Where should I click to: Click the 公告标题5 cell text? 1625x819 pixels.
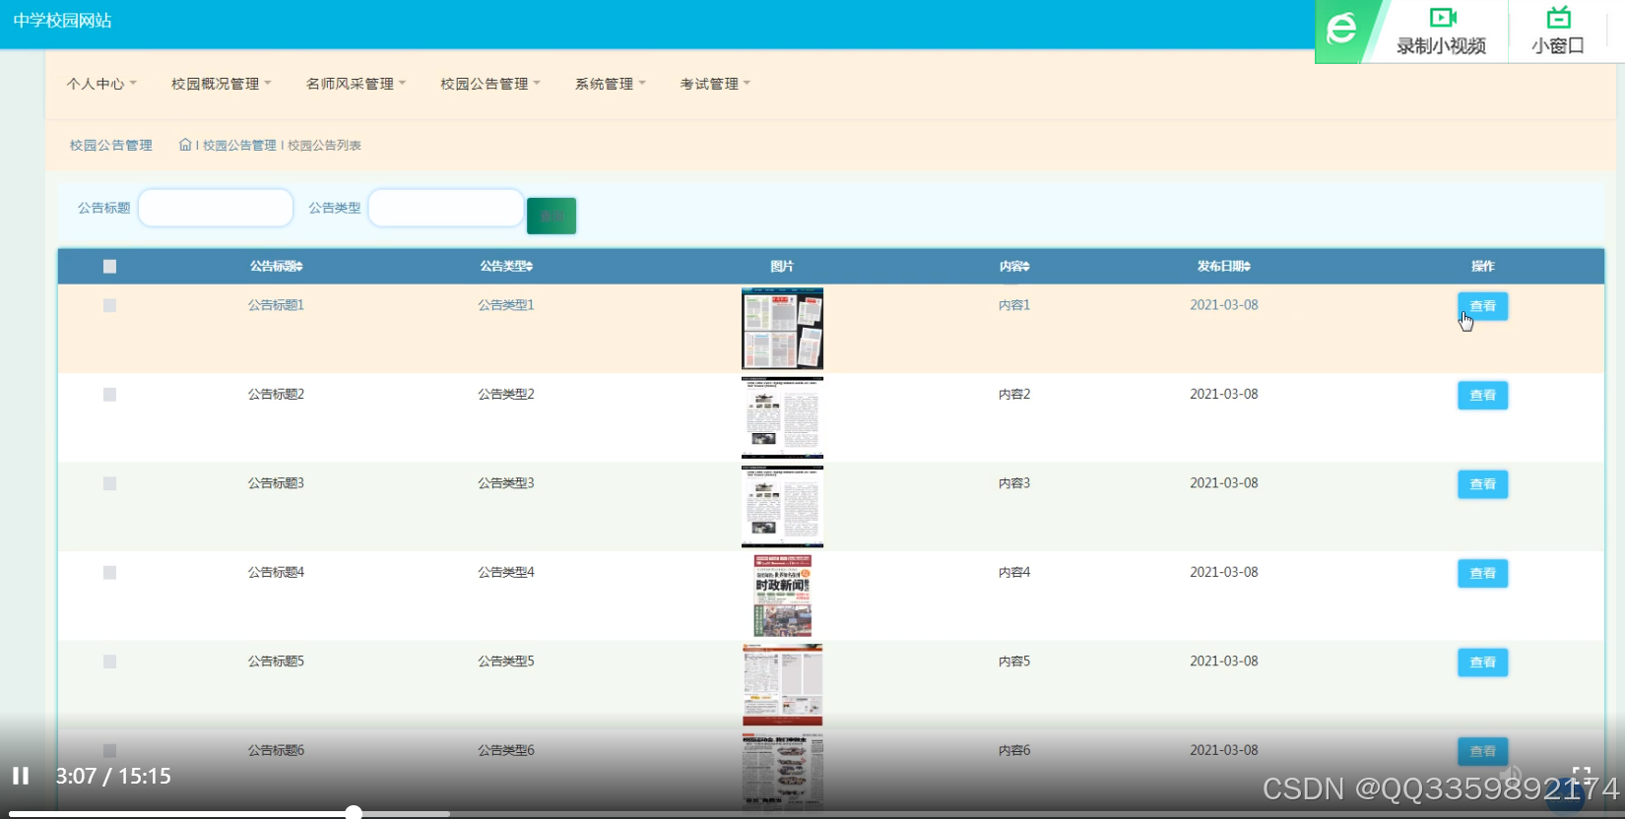[276, 661]
